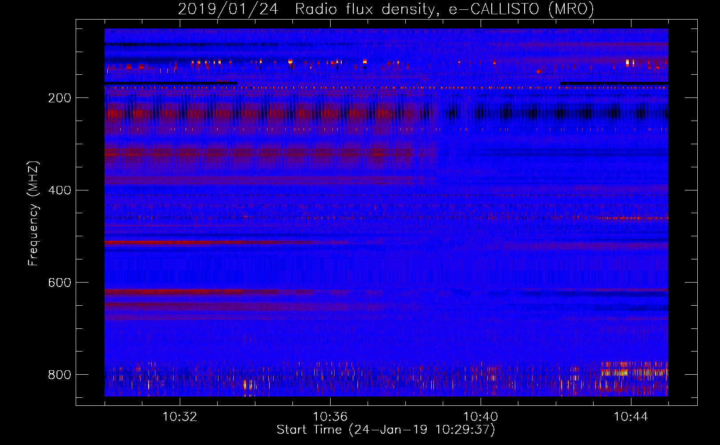Click the 600 frequency tick label

point(60,283)
